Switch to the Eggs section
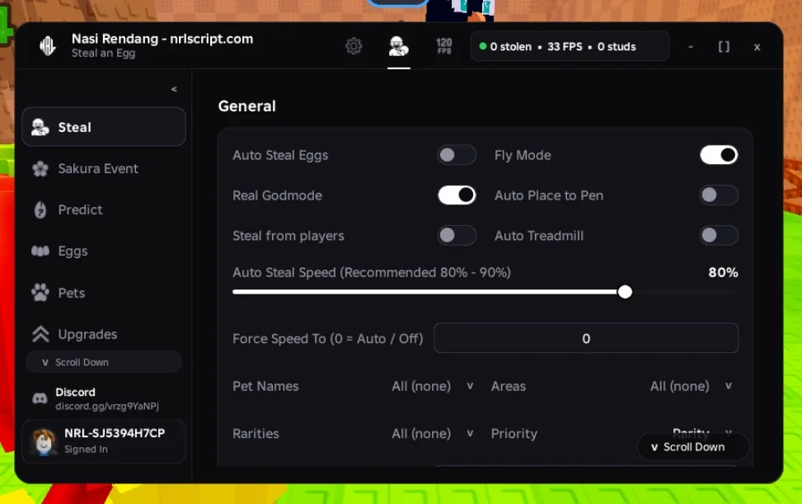 [104, 252]
